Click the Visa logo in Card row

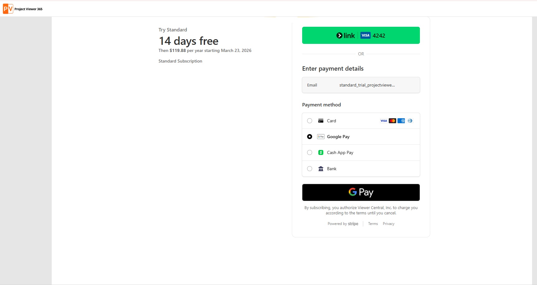(x=384, y=121)
